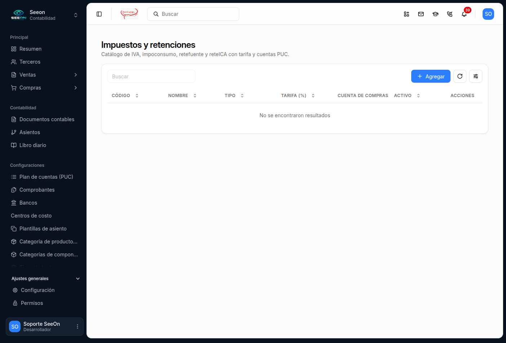This screenshot has height=343, width=506.
Task: Click the company logo thumbnail in header
Action: [129, 14]
